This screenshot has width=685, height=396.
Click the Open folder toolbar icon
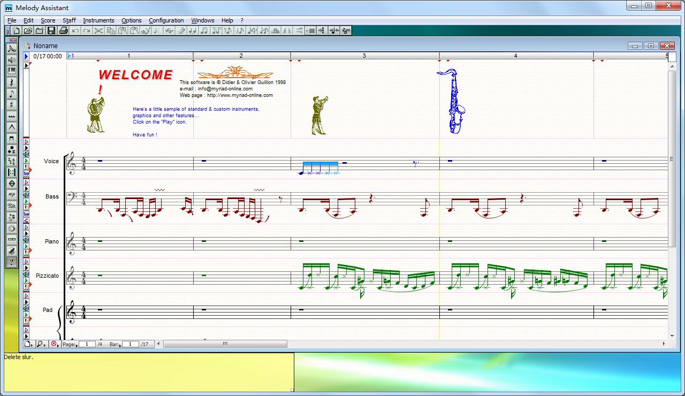click(28, 31)
